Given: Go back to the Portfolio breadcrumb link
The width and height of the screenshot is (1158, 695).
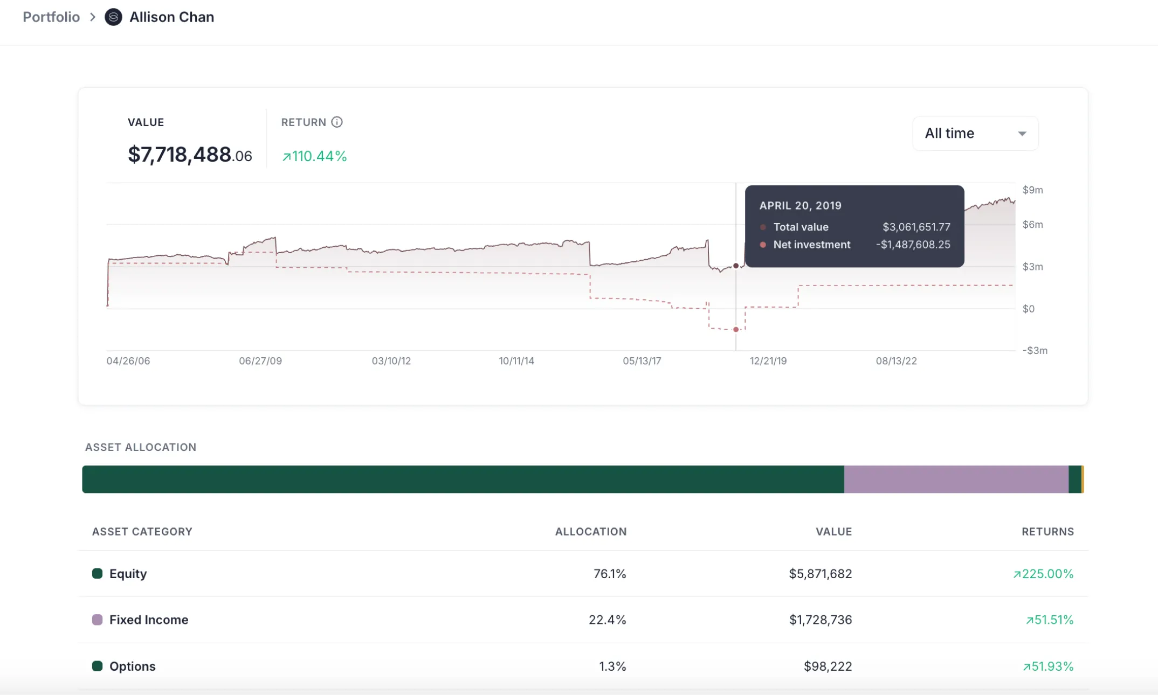Looking at the screenshot, I should point(51,17).
